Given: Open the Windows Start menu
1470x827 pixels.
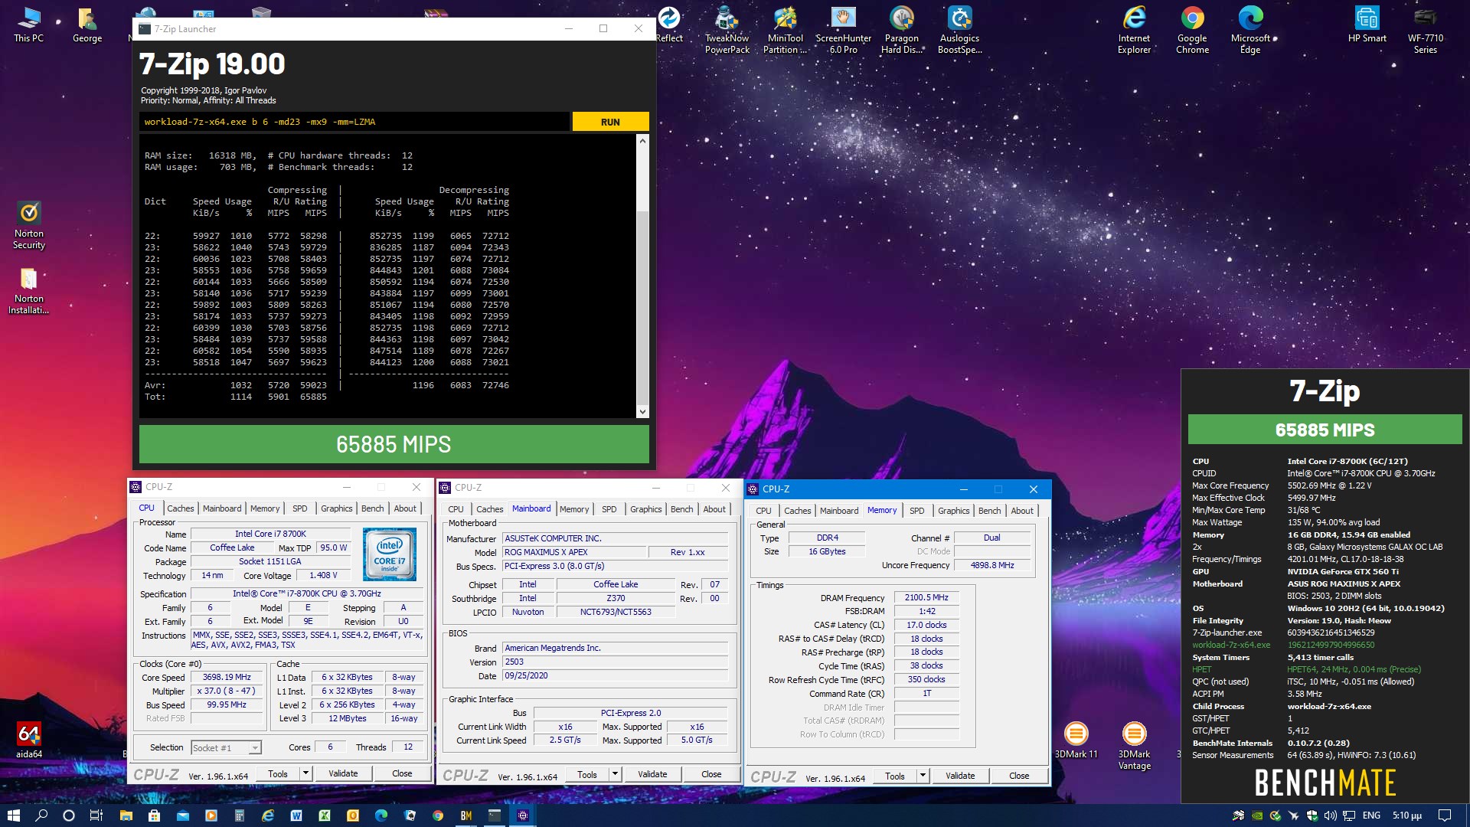Looking at the screenshot, I should pyautogui.click(x=14, y=816).
